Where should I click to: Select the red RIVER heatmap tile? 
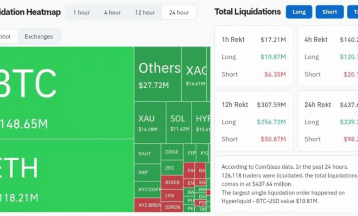[172, 182]
